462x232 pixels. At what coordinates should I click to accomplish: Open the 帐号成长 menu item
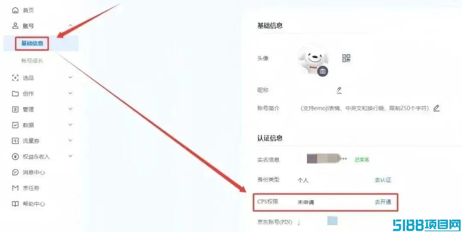click(x=32, y=61)
